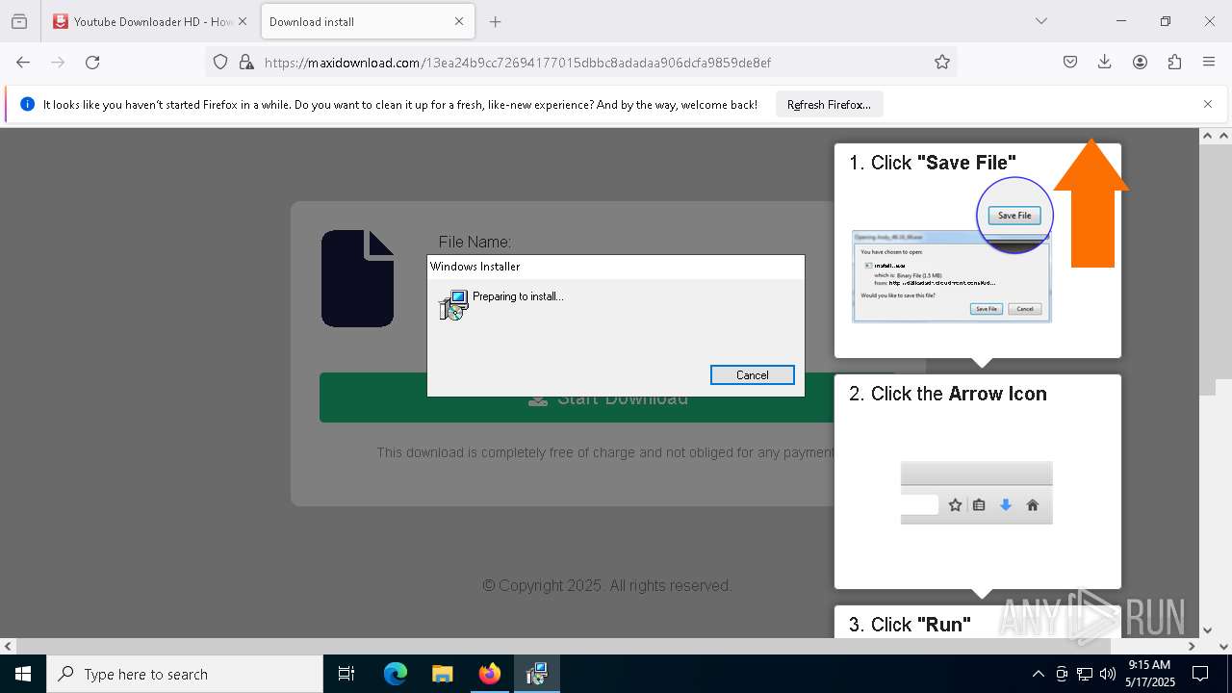
Task: Open extensions puzzle icon
Action: point(1174,62)
